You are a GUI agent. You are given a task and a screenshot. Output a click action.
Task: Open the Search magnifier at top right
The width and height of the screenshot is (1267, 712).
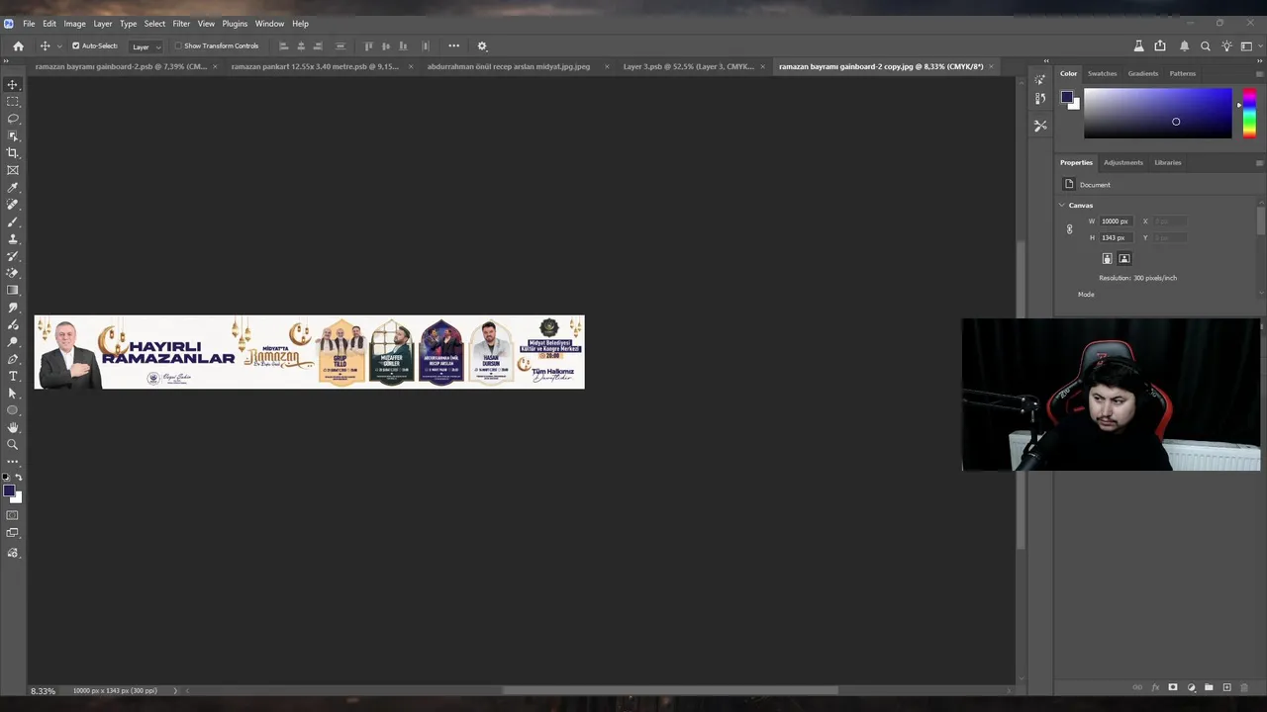(1205, 45)
